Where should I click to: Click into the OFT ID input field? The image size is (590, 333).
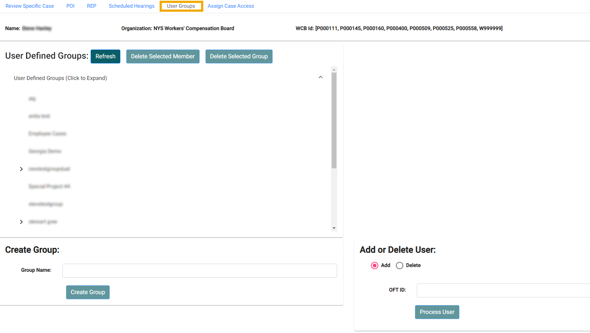click(x=503, y=290)
